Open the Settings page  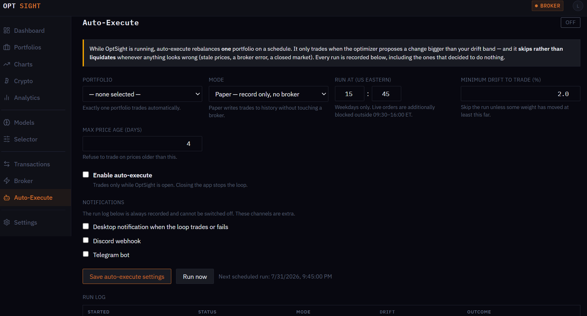pyautogui.click(x=36, y=223)
